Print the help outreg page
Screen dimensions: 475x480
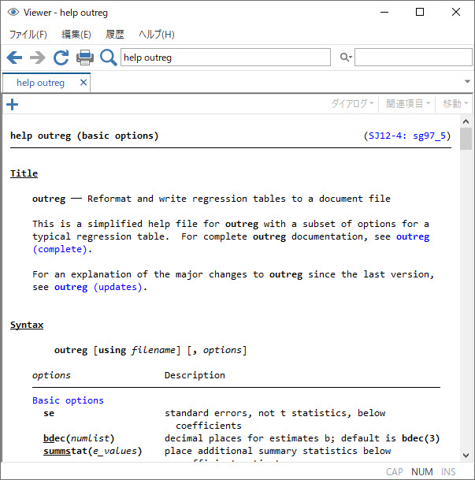[85, 58]
